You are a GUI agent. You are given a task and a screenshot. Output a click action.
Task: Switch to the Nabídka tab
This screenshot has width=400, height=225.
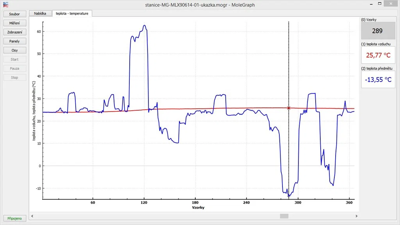[40, 13]
